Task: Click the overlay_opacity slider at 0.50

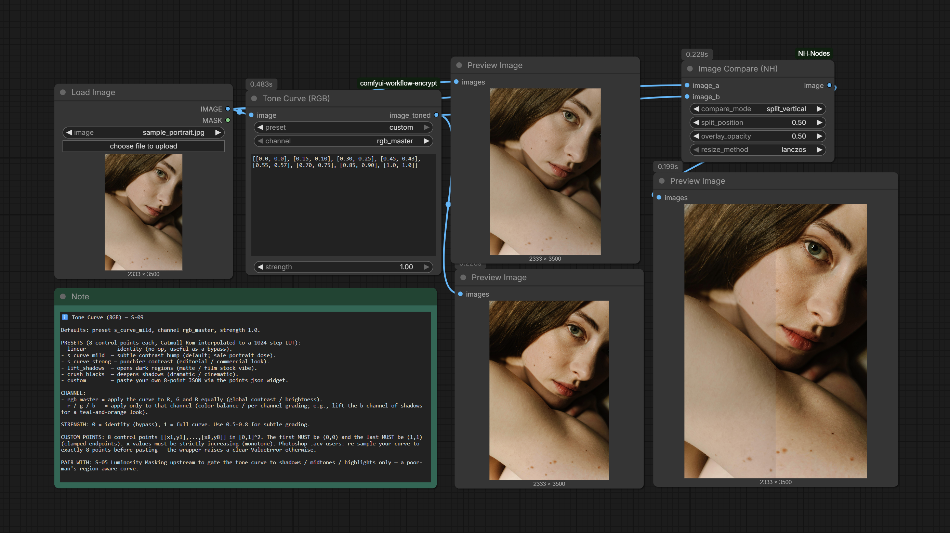Action: click(x=757, y=136)
